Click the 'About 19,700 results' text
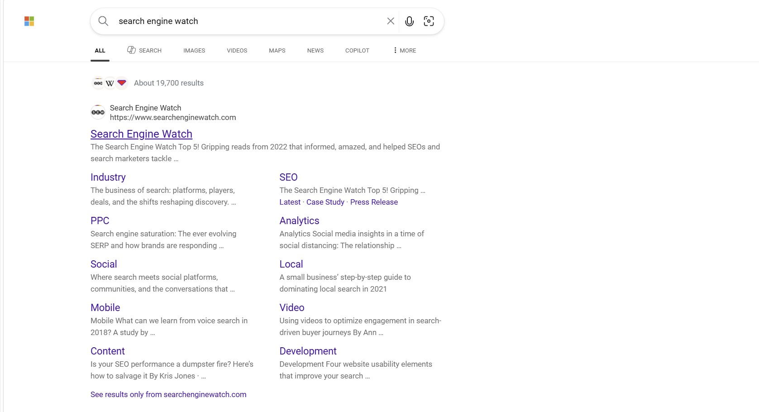Image resolution: width=759 pixels, height=412 pixels. click(x=169, y=83)
